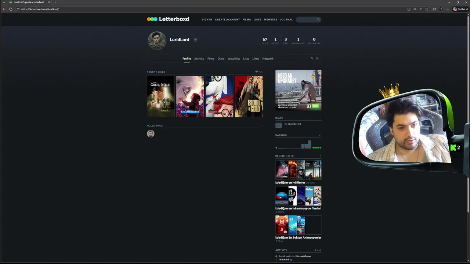
Task: Click the single-star icon in the ratings histogram
Action: (276, 148)
